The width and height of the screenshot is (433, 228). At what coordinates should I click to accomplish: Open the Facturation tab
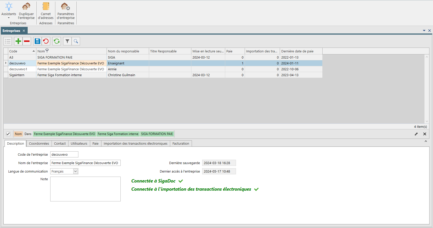[181, 144]
